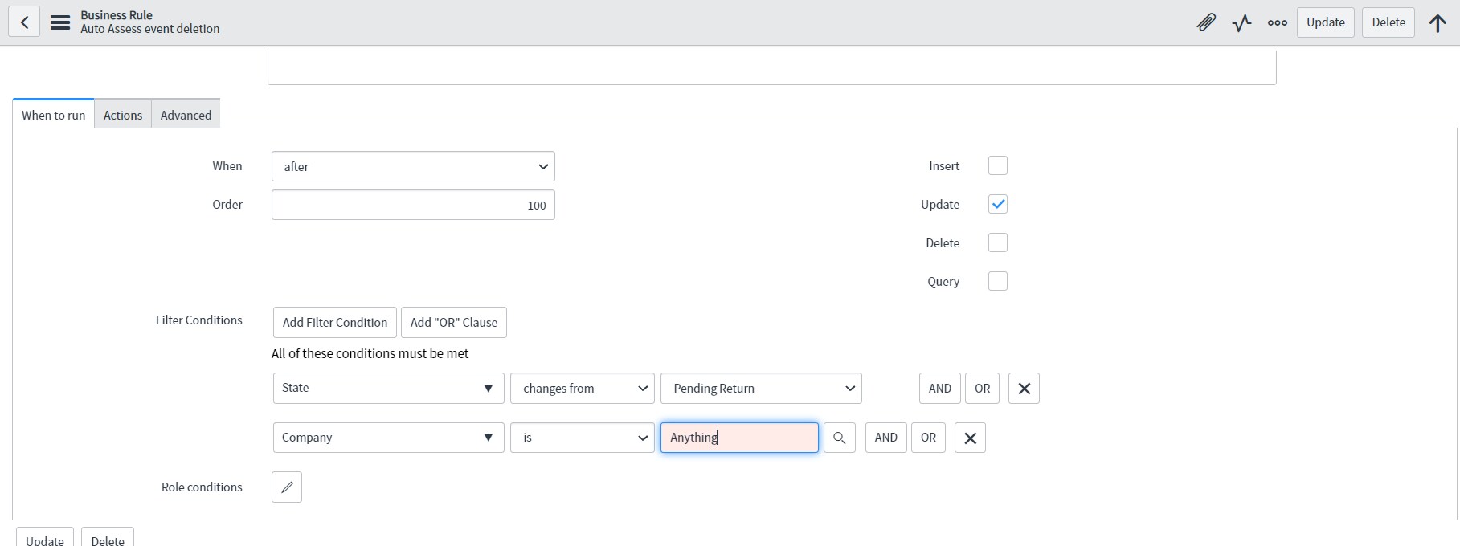This screenshot has height=546, width=1460.
Task: Switch to the Actions tab
Action: [x=122, y=115]
